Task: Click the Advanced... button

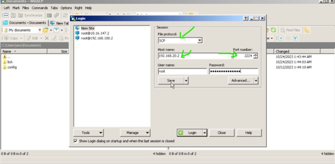Action: click(241, 81)
